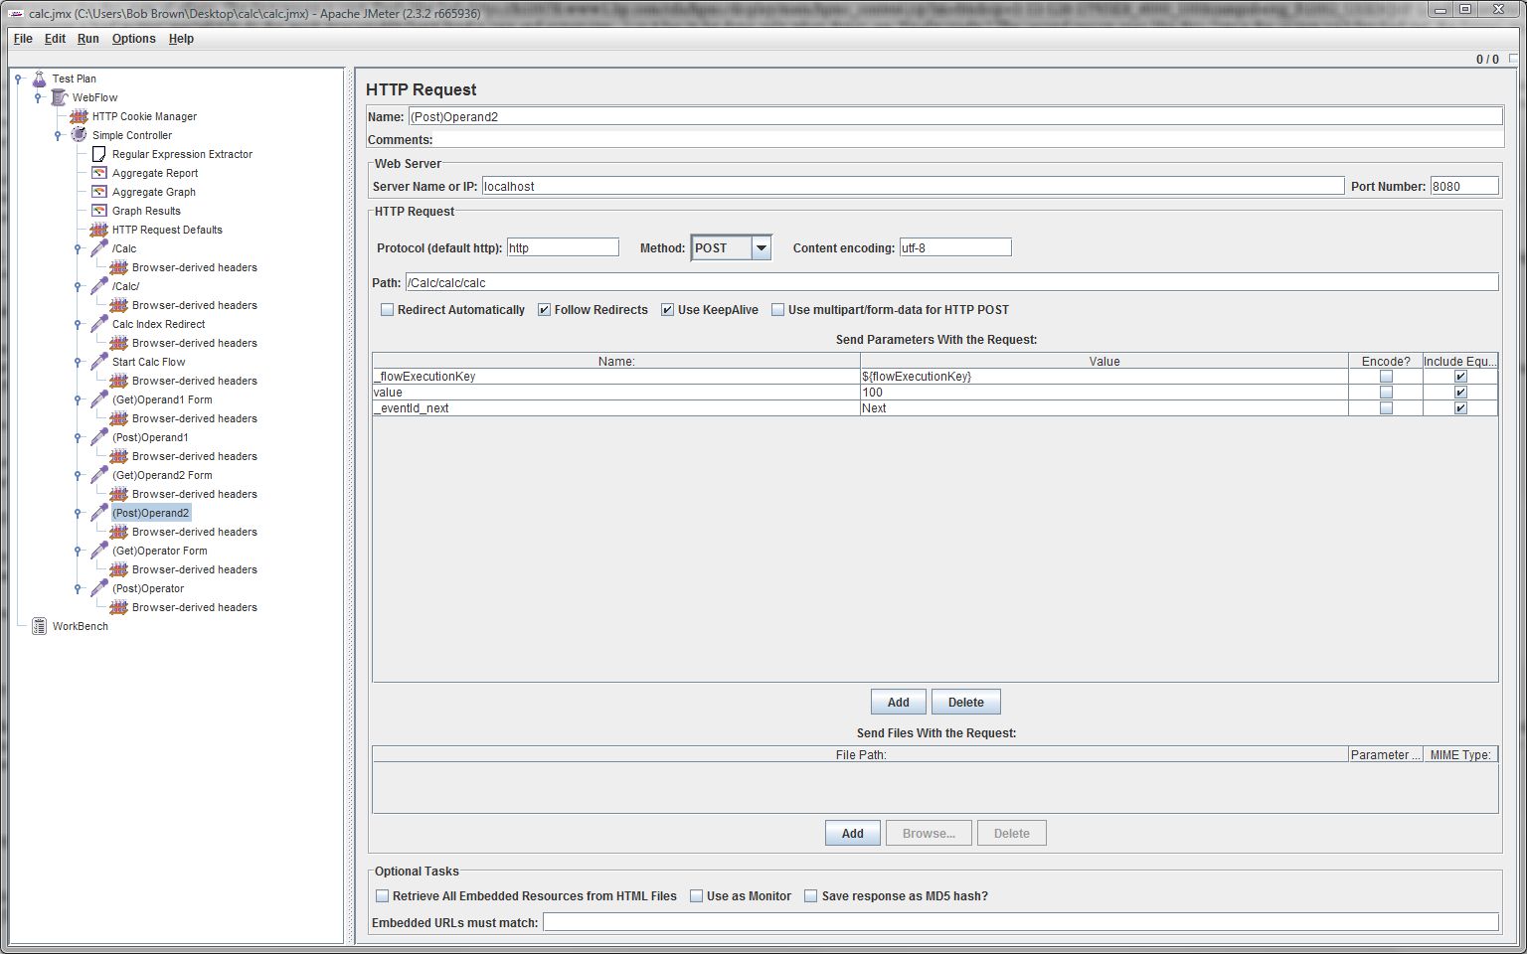
Task: Toggle the Use KeepAlive checkbox
Action: [x=667, y=310]
